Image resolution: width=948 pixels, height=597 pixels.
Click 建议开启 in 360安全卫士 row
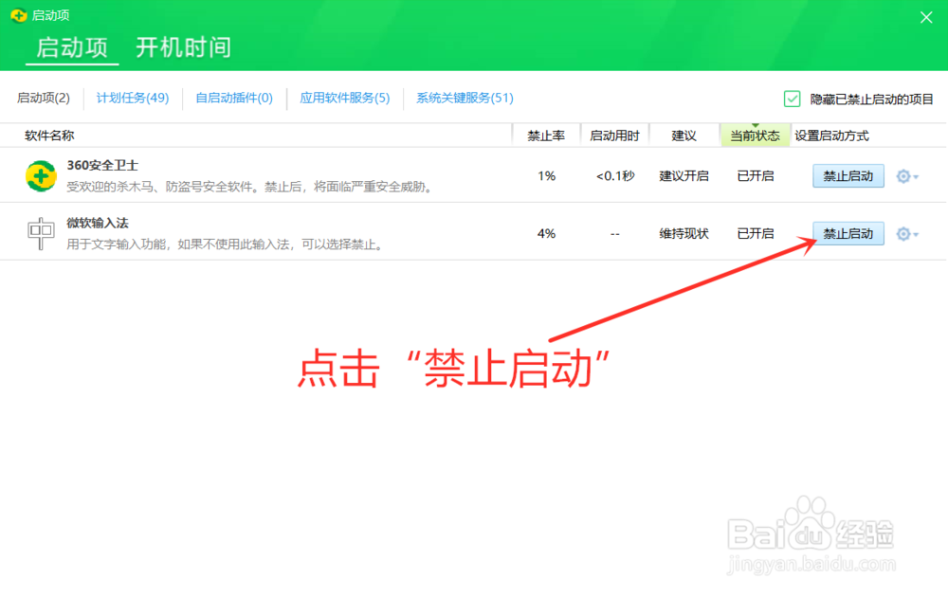[x=684, y=176]
